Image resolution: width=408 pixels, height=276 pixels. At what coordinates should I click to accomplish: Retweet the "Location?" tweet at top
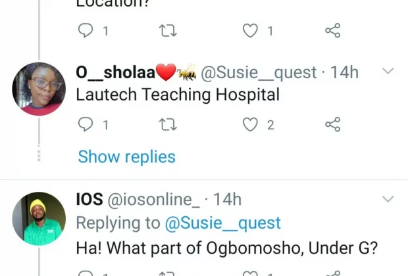click(169, 30)
